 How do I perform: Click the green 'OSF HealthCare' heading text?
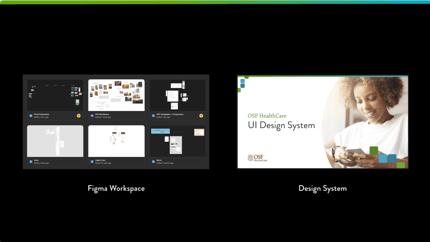point(267,116)
